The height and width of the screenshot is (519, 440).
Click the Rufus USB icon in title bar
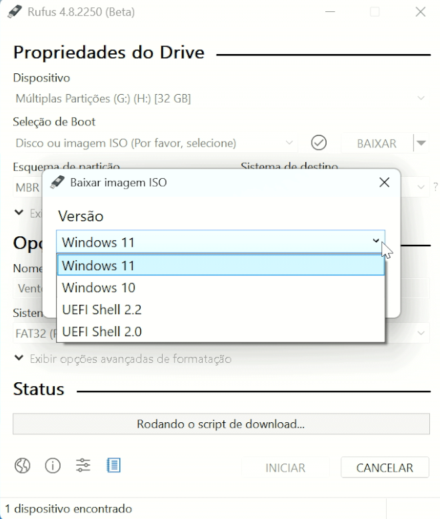click(14, 12)
